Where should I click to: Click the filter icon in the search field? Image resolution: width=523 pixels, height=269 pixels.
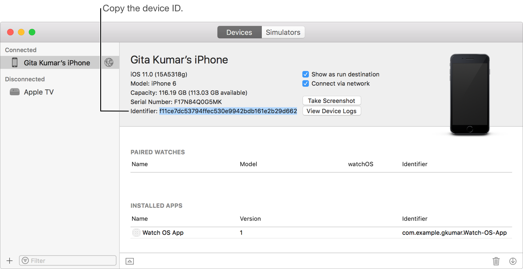[x=25, y=261]
